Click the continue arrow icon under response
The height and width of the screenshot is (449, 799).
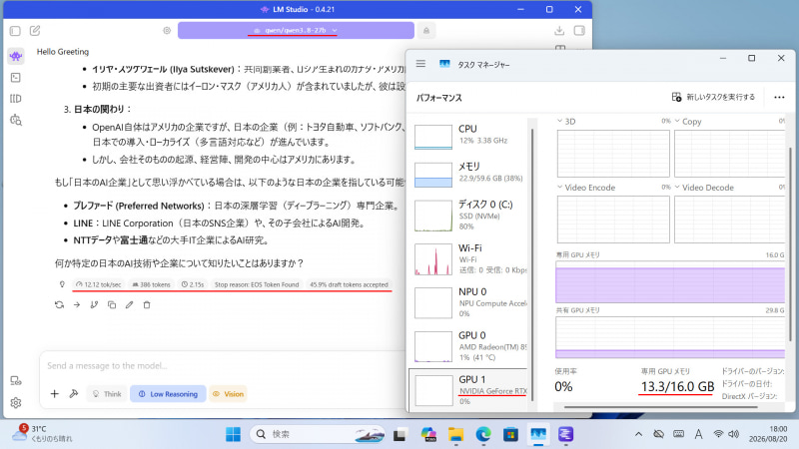tap(77, 305)
